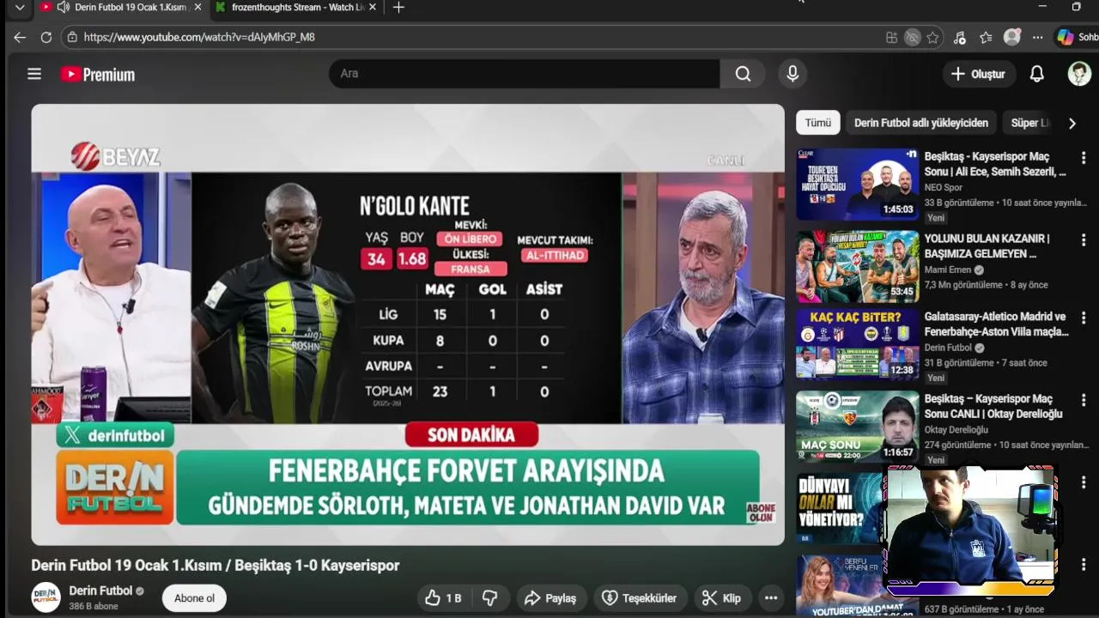Click the main video player
The image size is (1099, 618).
408,324
